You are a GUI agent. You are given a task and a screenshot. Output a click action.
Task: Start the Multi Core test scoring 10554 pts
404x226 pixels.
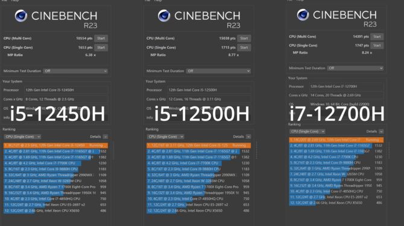101,38
